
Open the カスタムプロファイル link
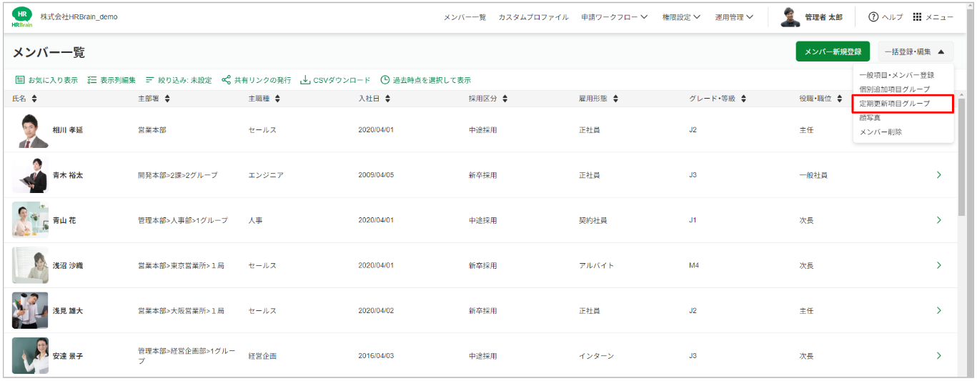pyautogui.click(x=533, y=17)
